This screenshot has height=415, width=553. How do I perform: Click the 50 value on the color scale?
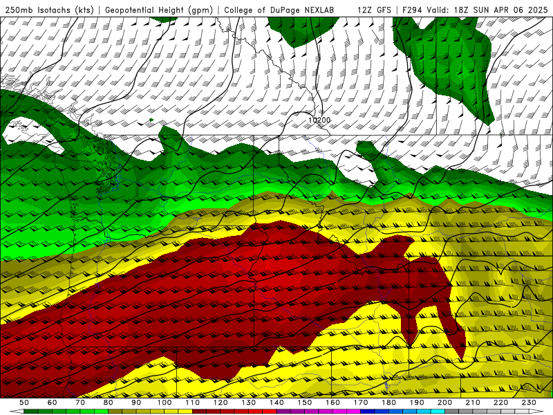coord(24,403)
